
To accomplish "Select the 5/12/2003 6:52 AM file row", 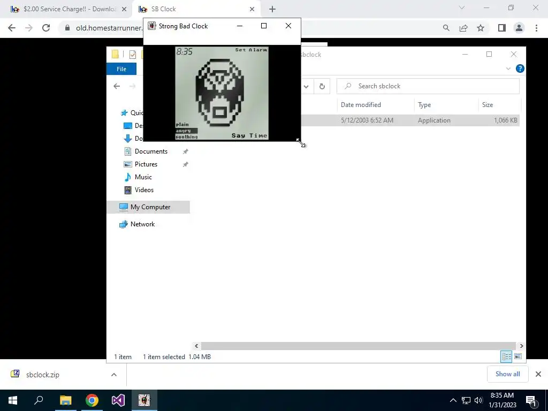I will 367,120.
